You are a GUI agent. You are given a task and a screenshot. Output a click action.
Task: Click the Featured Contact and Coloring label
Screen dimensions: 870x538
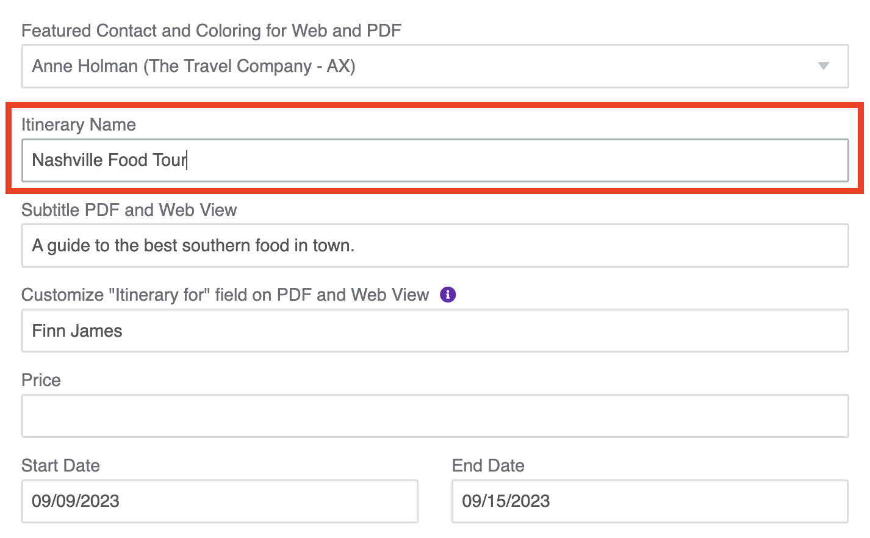click(x=211, y=30)
